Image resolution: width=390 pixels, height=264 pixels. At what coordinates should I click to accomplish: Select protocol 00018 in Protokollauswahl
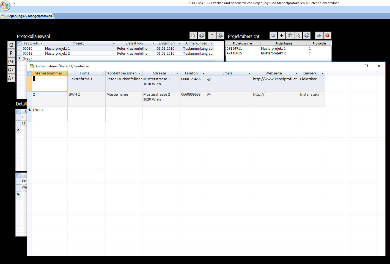pyautogui.click(x=33, y=54)
